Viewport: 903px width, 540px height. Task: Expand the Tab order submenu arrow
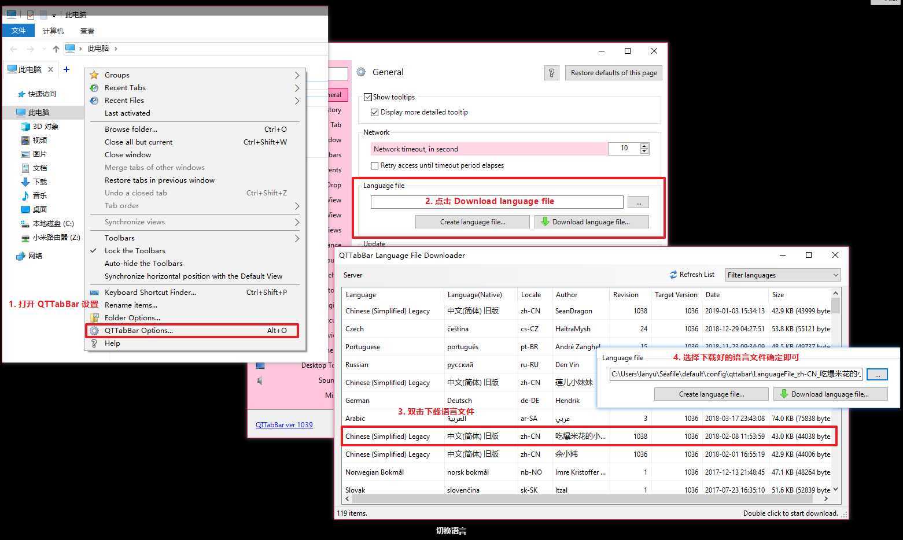297,206
